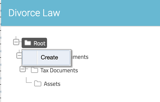
Task: Choose Create from the context menu
Action: (x=46, y=58)
